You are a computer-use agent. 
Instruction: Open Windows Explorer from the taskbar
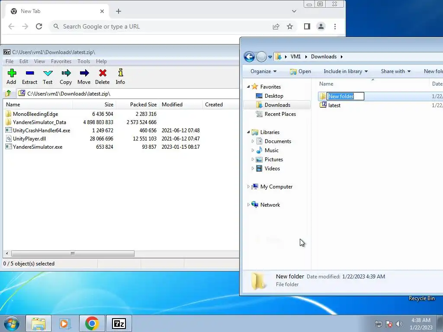[39, 323]
